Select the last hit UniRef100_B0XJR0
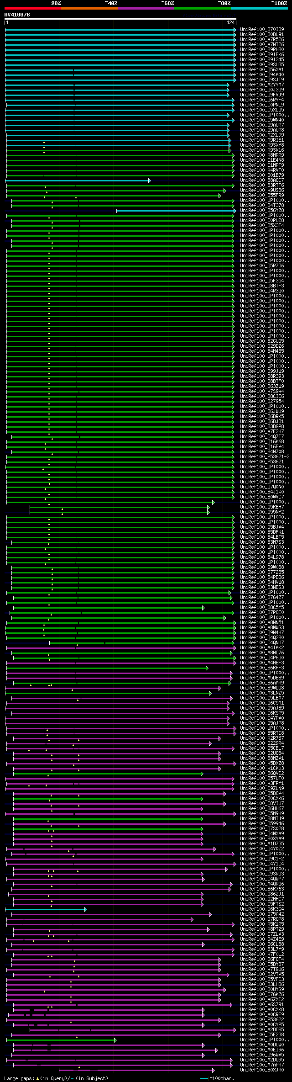 (x=262, y=1070)
